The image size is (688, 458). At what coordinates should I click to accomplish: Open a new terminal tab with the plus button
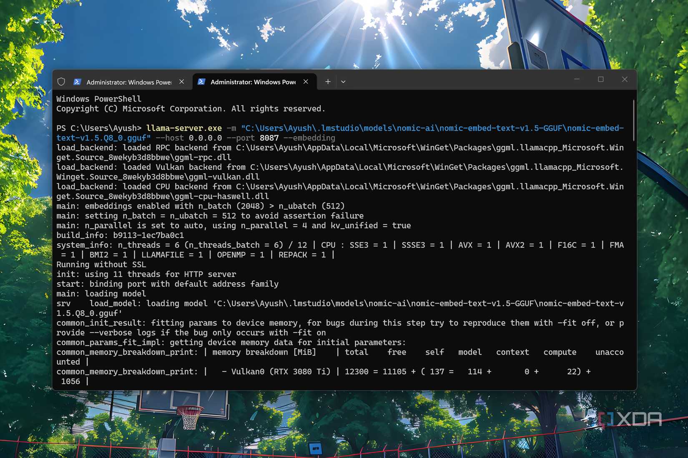pyautogui.click(x=328, y=82)
